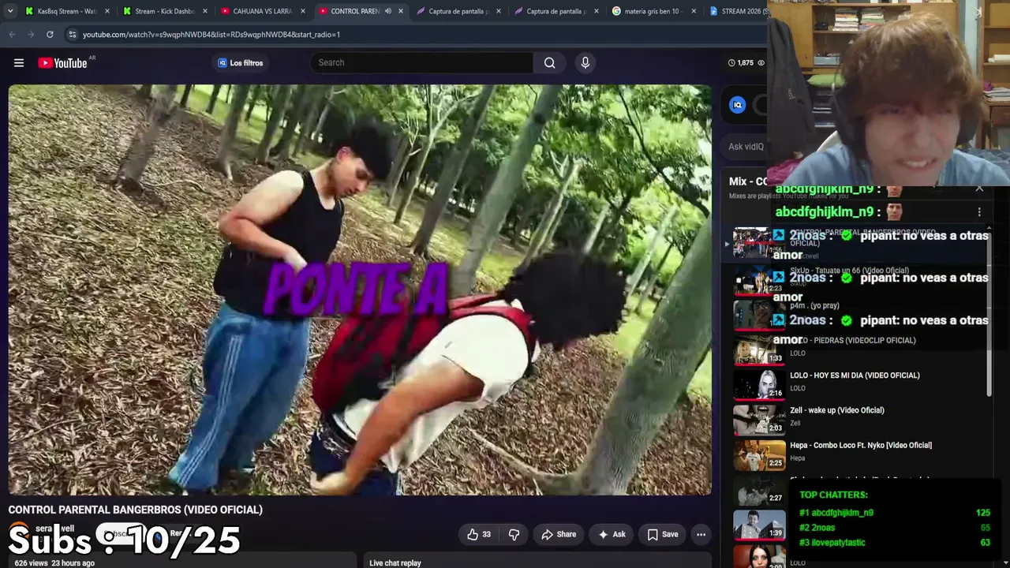Image resolution: width=1010 pixels, height=568 pixels.
Task: Save the video to a playlist
Action: (663, 535)
